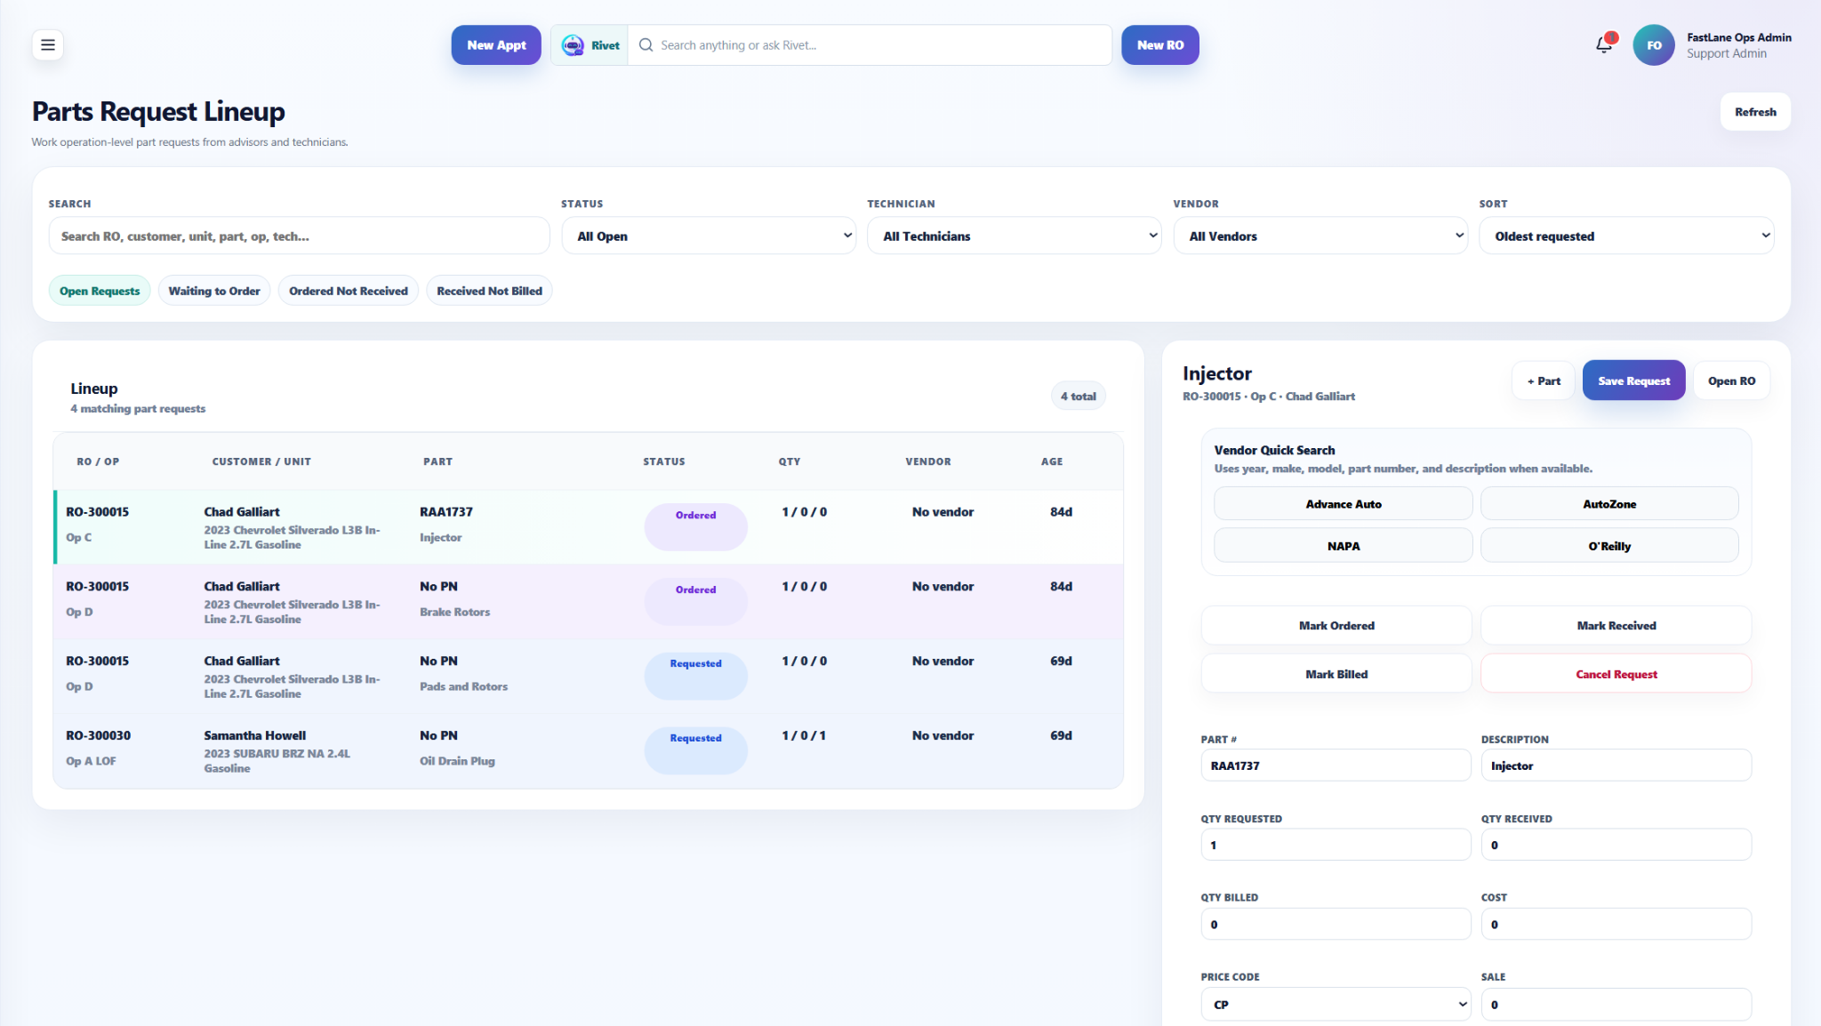The width and height of the screenshot is (1821, 1026).
Task: Open the FO user avatar menu
Action: [x=1653, y=45]
